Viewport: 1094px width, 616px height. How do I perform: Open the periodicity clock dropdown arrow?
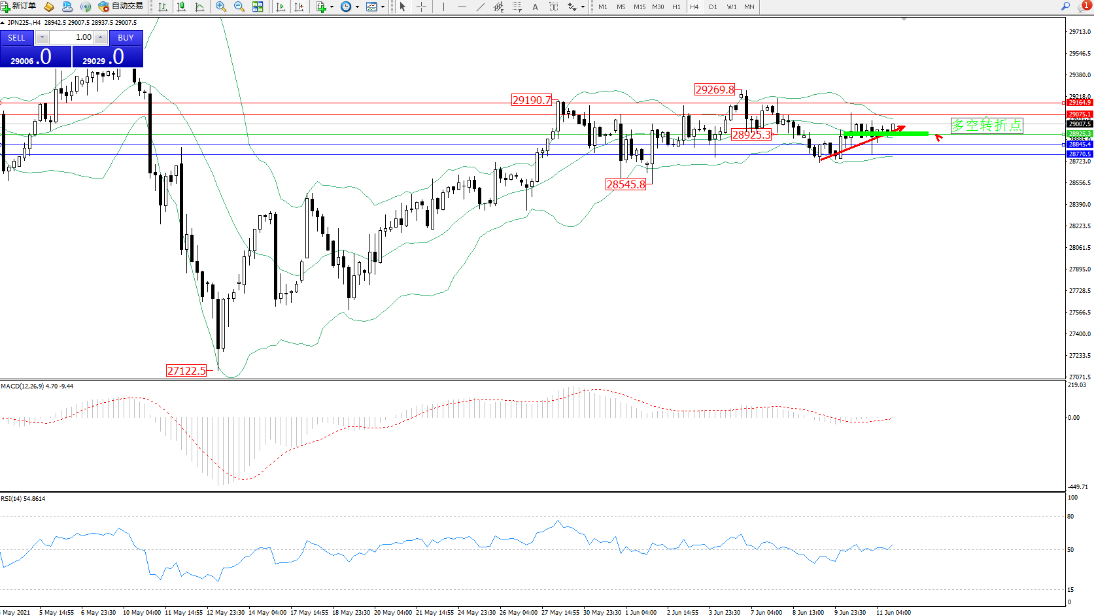(x=357, y=7)
